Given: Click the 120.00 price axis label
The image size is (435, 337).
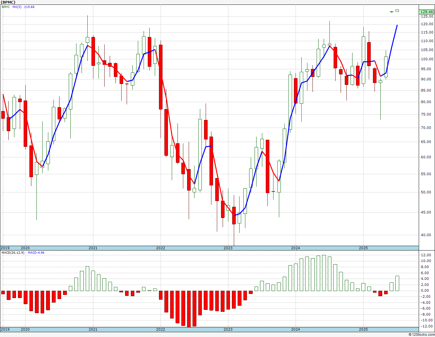Looking at the screenshot, I should tap(427, 24).
